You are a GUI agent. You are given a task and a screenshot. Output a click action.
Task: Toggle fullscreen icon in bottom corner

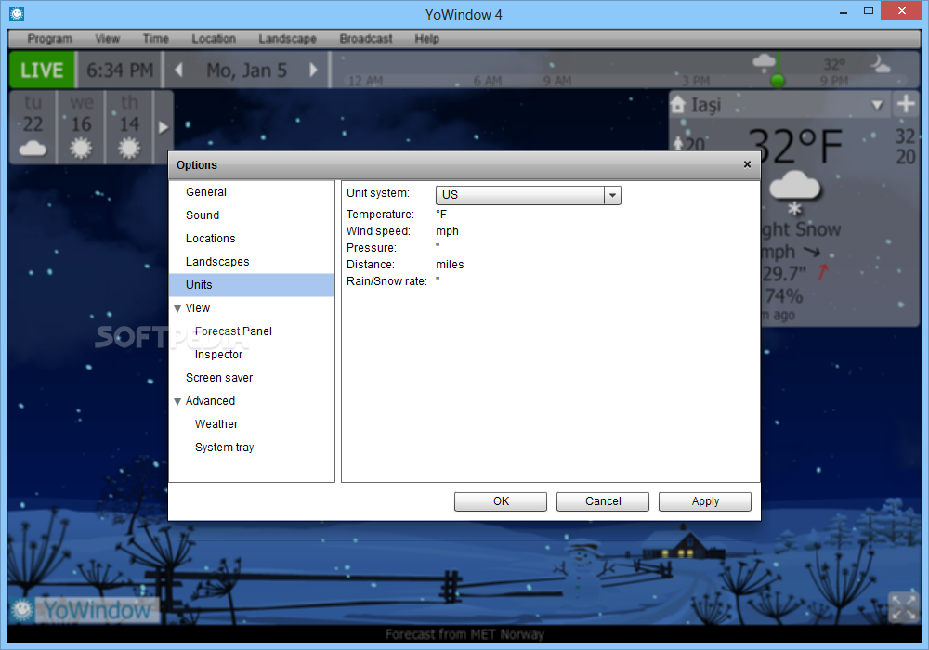pyautogui.click(x=903, y=607)
